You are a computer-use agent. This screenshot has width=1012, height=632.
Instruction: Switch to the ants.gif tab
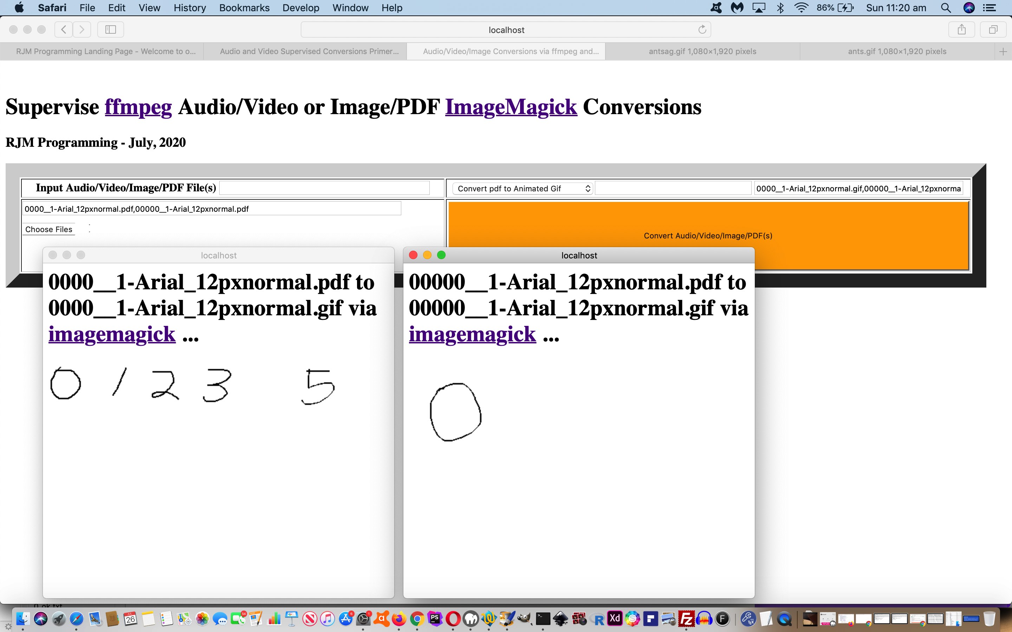pyautogui.click(x=897, y=51)
